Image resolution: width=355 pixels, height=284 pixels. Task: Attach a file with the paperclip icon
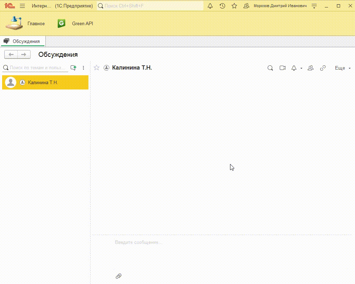119,276
